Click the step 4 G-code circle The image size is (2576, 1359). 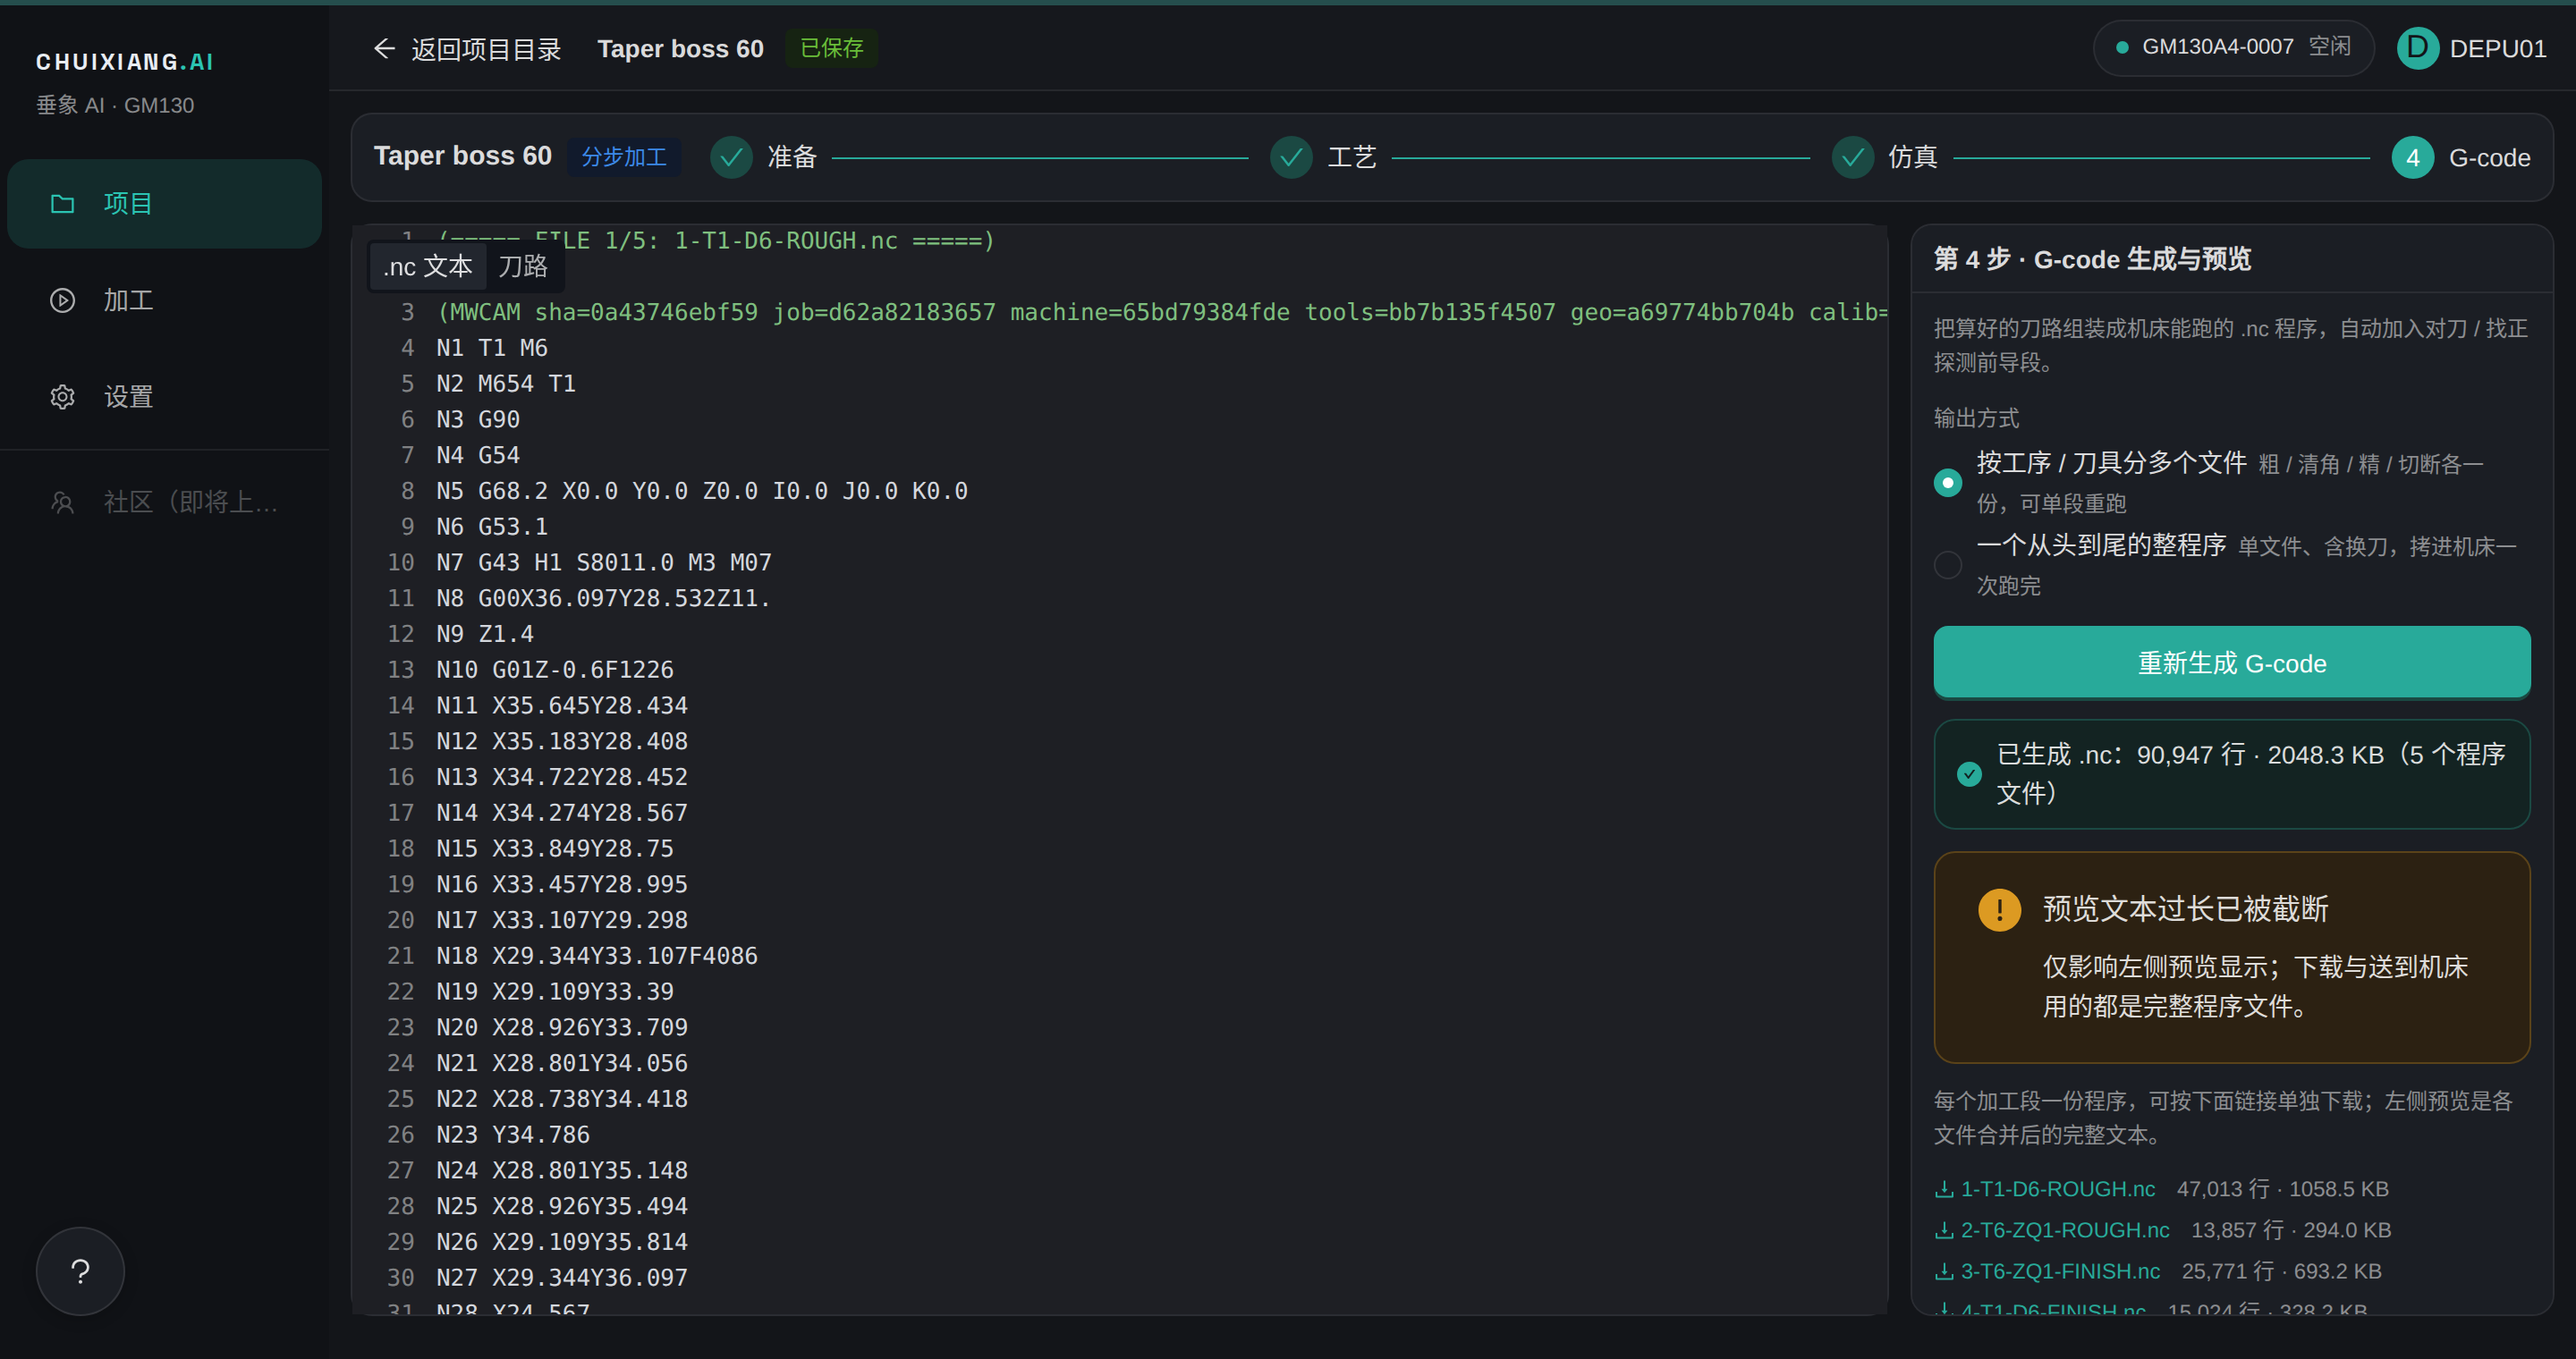2412,158
